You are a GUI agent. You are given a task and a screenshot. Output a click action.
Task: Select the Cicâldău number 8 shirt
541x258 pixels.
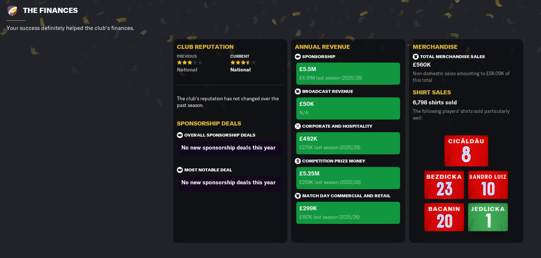466,151
